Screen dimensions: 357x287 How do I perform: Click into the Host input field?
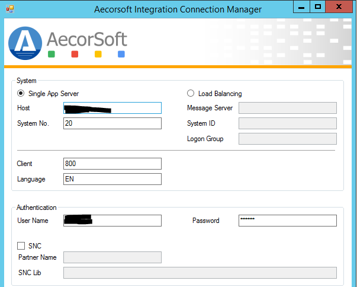point(112,108)
